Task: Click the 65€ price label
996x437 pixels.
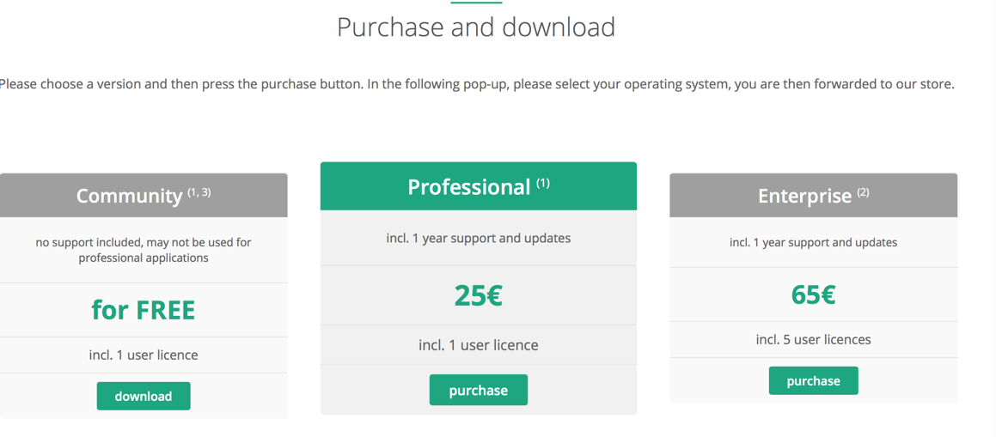Action: click(813, 294)
